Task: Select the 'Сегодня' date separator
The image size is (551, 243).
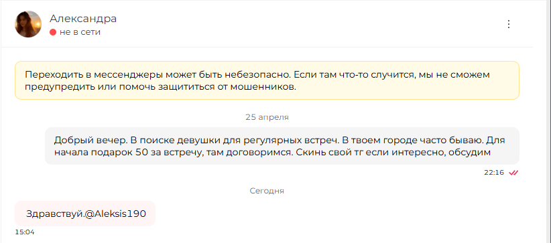Action: pos(267,191)
